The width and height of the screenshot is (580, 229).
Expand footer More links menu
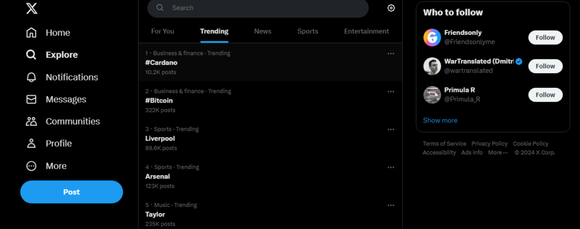498,152
